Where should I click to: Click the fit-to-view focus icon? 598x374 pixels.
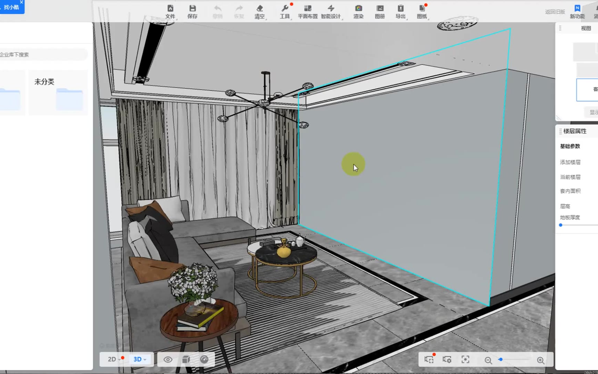(x=465, y=359)
